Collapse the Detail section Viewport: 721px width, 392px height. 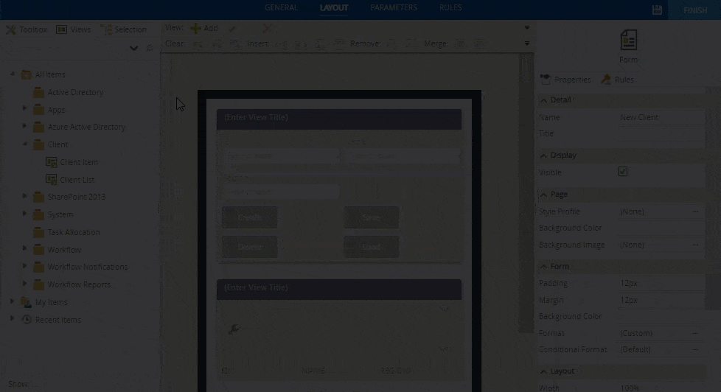[544, 99]
